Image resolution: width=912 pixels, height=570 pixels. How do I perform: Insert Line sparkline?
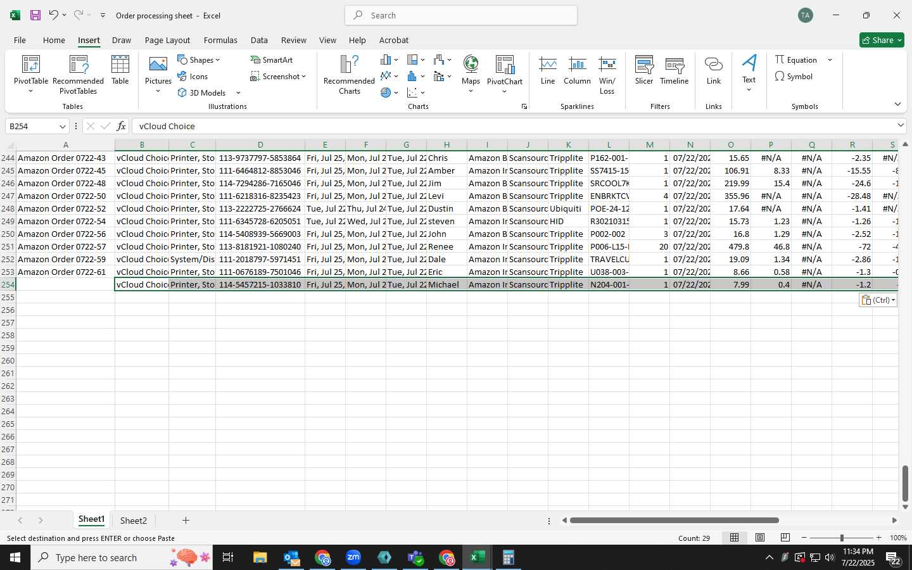pyautogui.click(x=548, y=70)
